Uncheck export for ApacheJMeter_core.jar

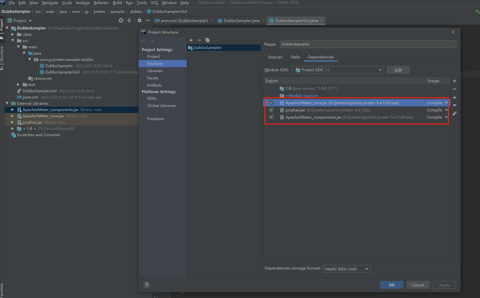point(271,103)
